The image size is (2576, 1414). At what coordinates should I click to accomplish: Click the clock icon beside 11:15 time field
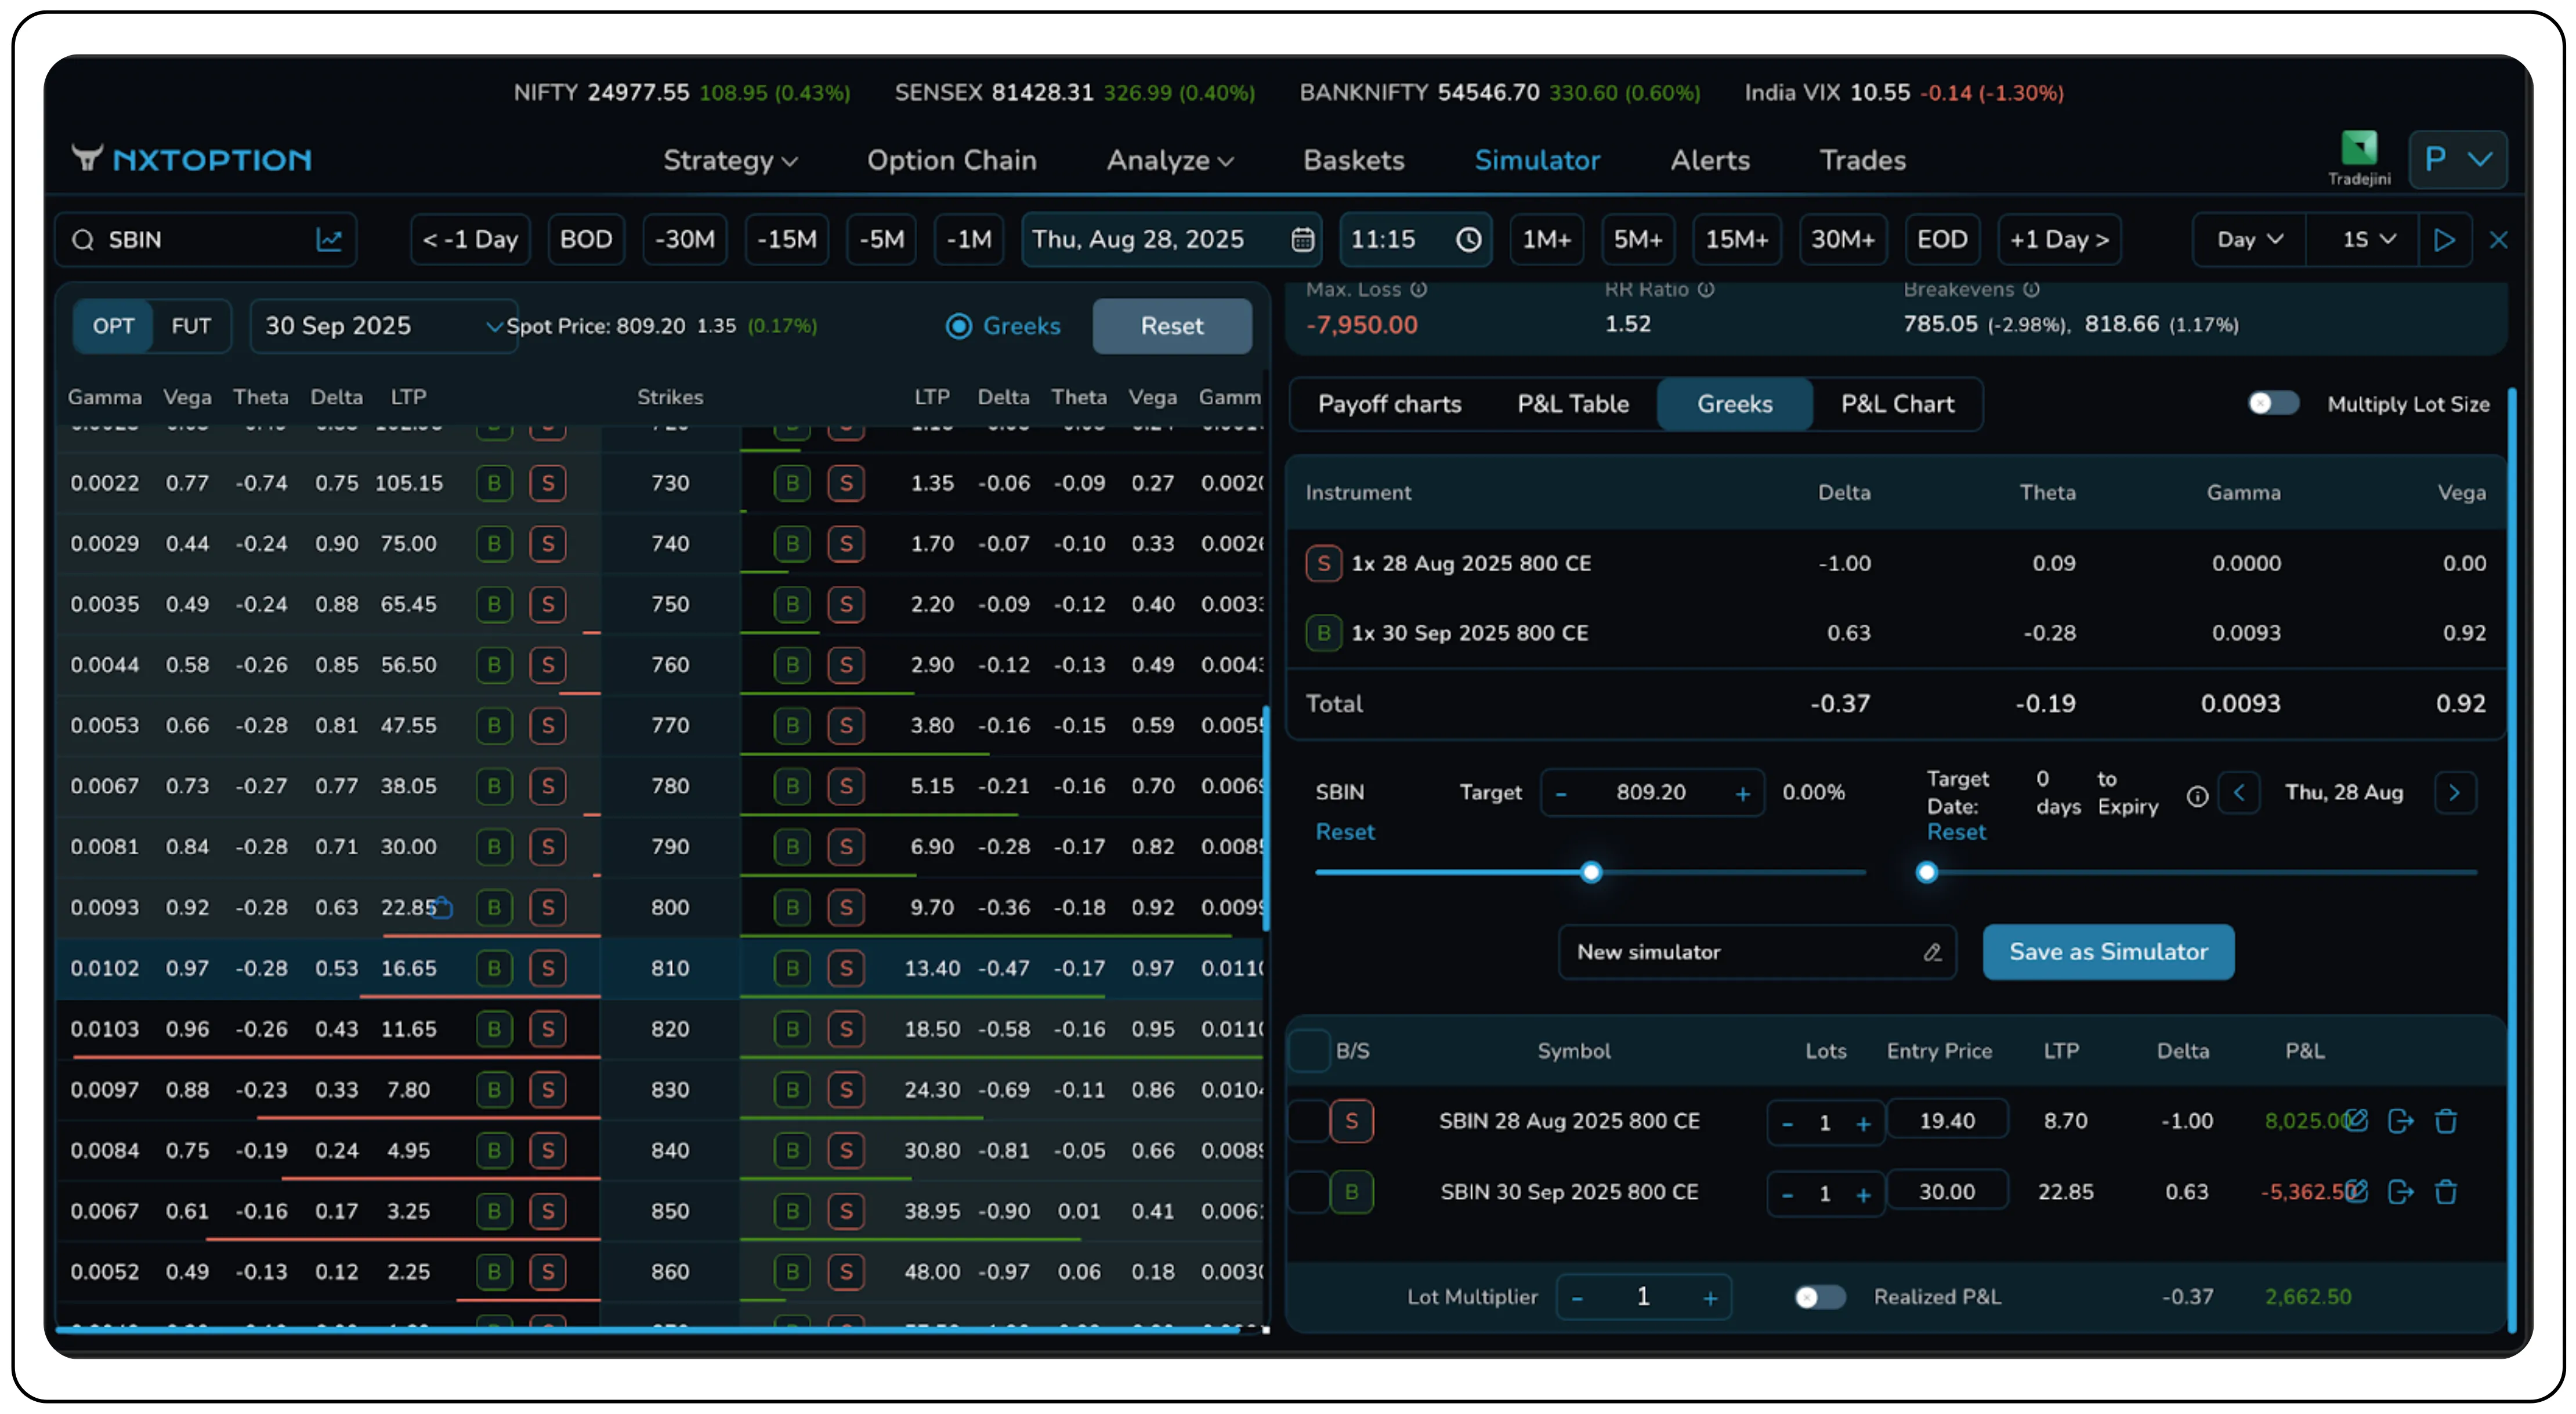tap(1469, 240)
